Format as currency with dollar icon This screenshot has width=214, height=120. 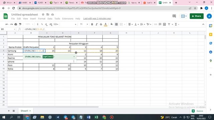click(x=37, y=24)
